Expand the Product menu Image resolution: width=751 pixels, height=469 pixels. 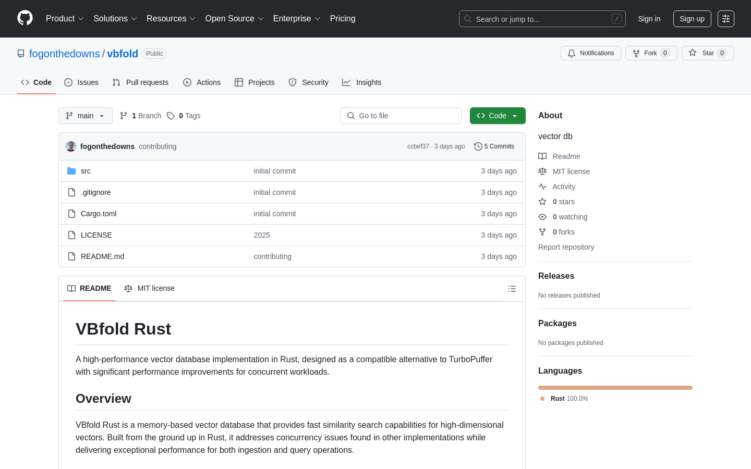tap(65, 19)
